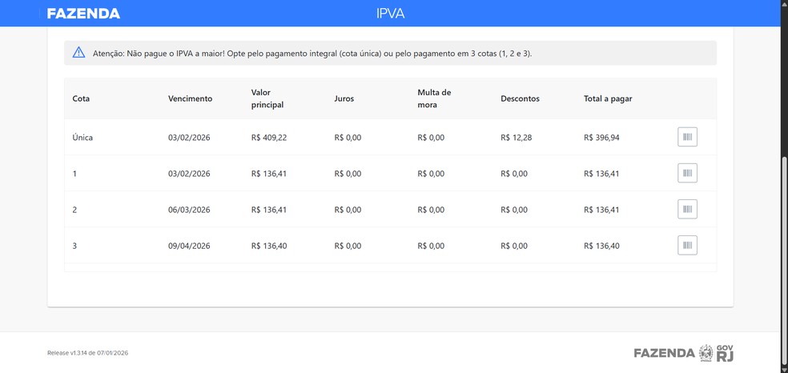Image resolution: width=788 pixels, height=373 pixels.
Task: Click the R$ 396,94 total amount
Action: click(601, 138)
